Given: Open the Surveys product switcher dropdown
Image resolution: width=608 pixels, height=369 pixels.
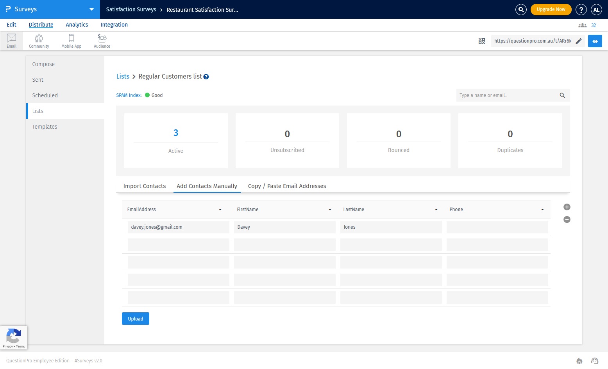Looking at the screenshot, I should pyautogui.click(x=91, y=9).
